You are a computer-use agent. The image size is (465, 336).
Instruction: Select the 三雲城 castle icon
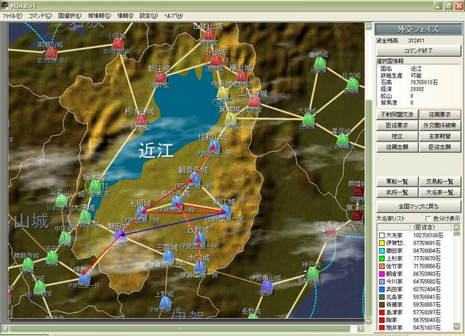point(168,255)
